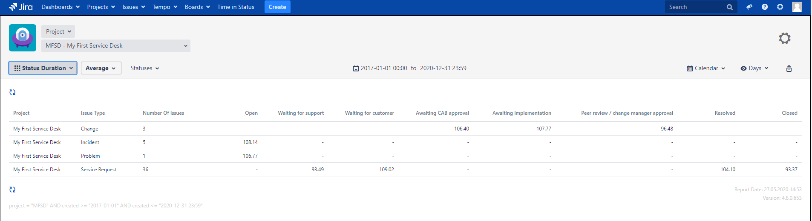Open the large report settings gear

784,38
